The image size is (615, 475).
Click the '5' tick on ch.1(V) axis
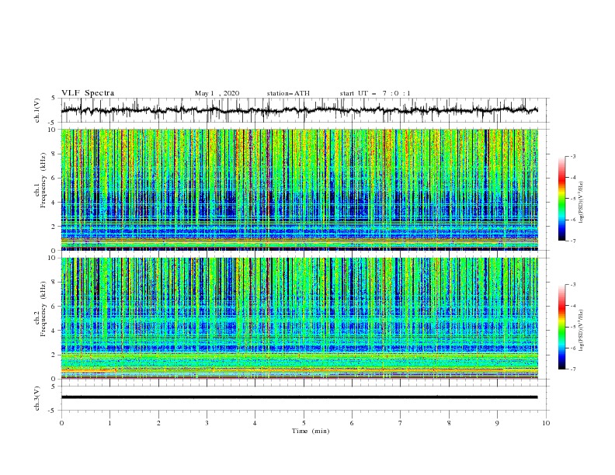(x=54, y=98)
